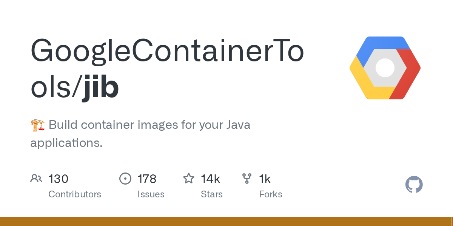Click the construction crane emoji
The image size is (453, 226).
click(37, 125)
